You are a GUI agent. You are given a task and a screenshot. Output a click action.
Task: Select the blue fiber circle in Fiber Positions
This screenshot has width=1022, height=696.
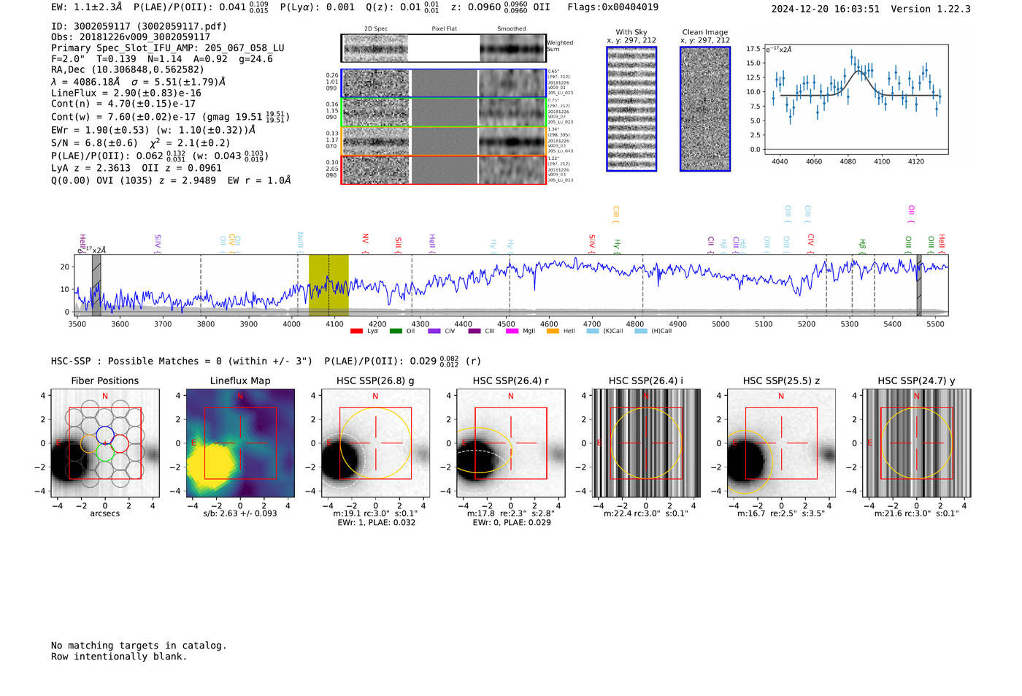[x=104, y=435]
